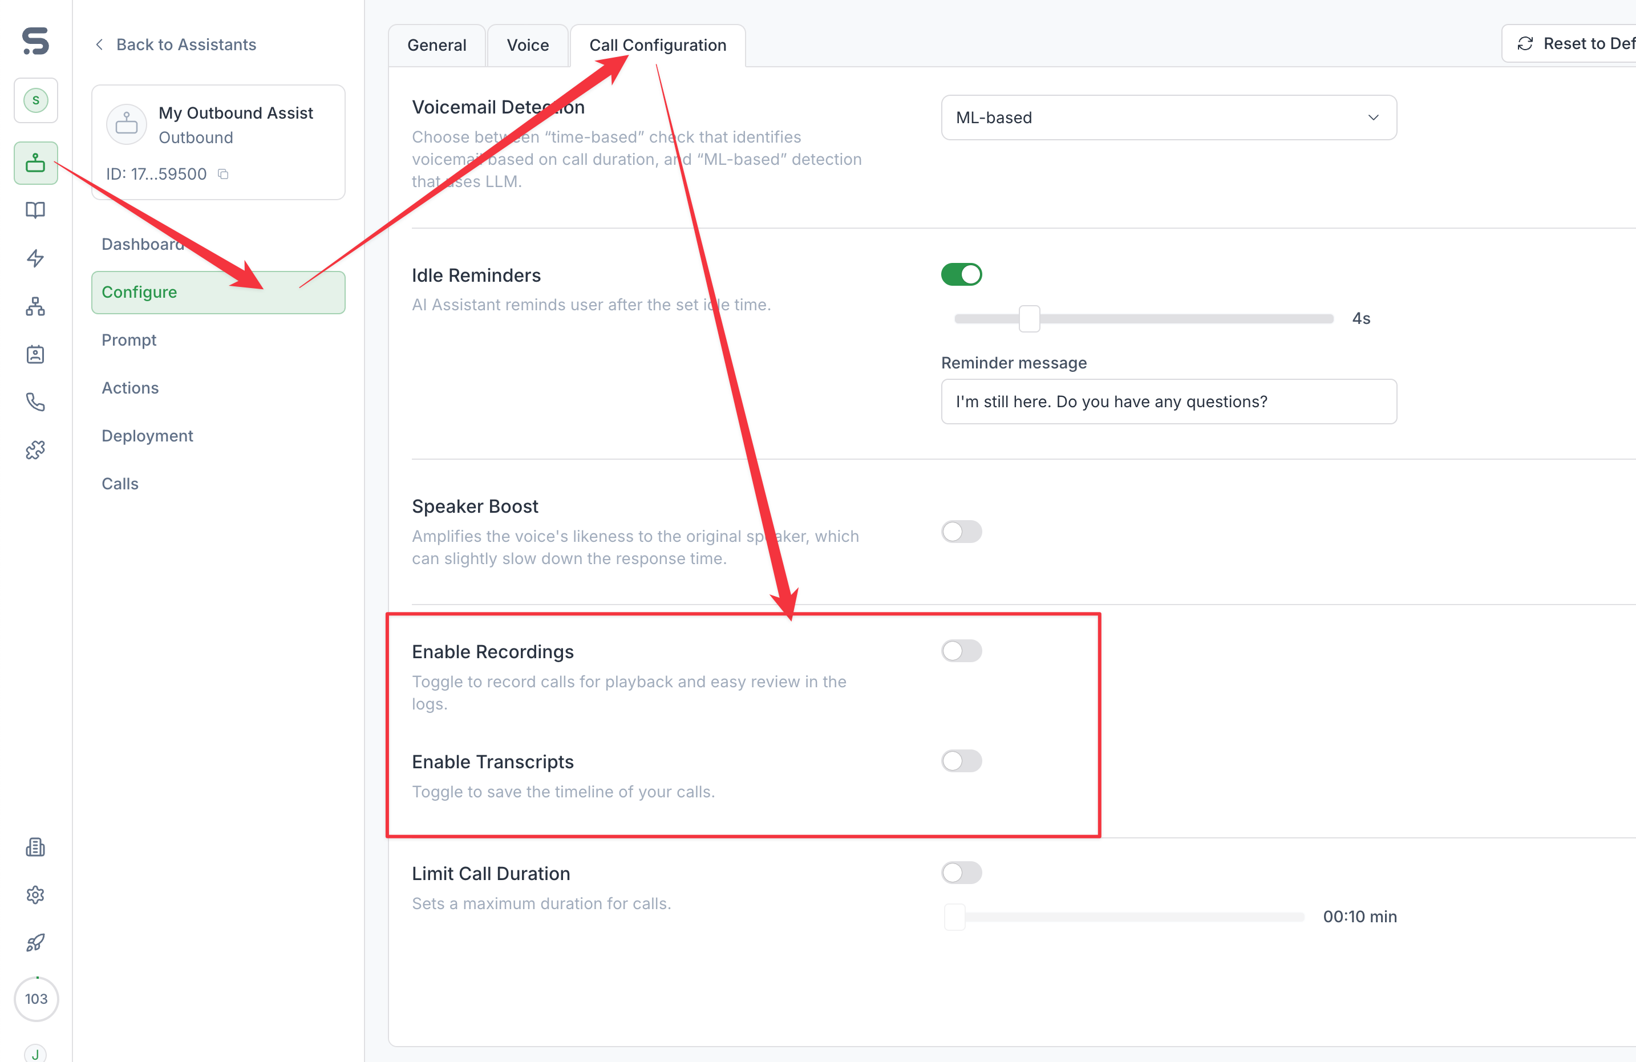Open the lightning bolt automations icon
Screen dimensions: 1636x1062
(x=35, y=258)
